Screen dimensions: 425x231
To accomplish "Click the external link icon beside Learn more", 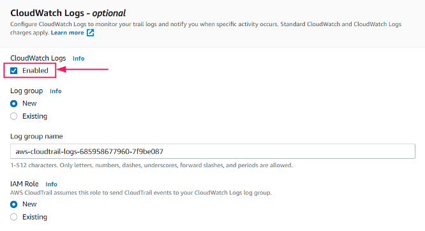I will (x=90, y=33).
